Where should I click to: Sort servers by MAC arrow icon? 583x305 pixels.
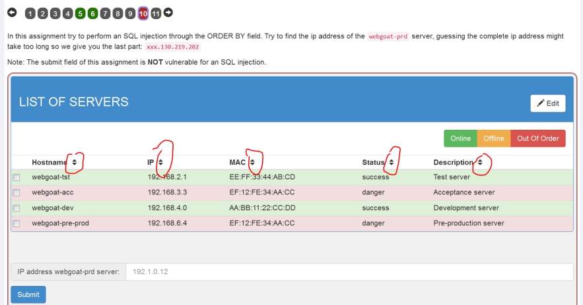(252, 162)
